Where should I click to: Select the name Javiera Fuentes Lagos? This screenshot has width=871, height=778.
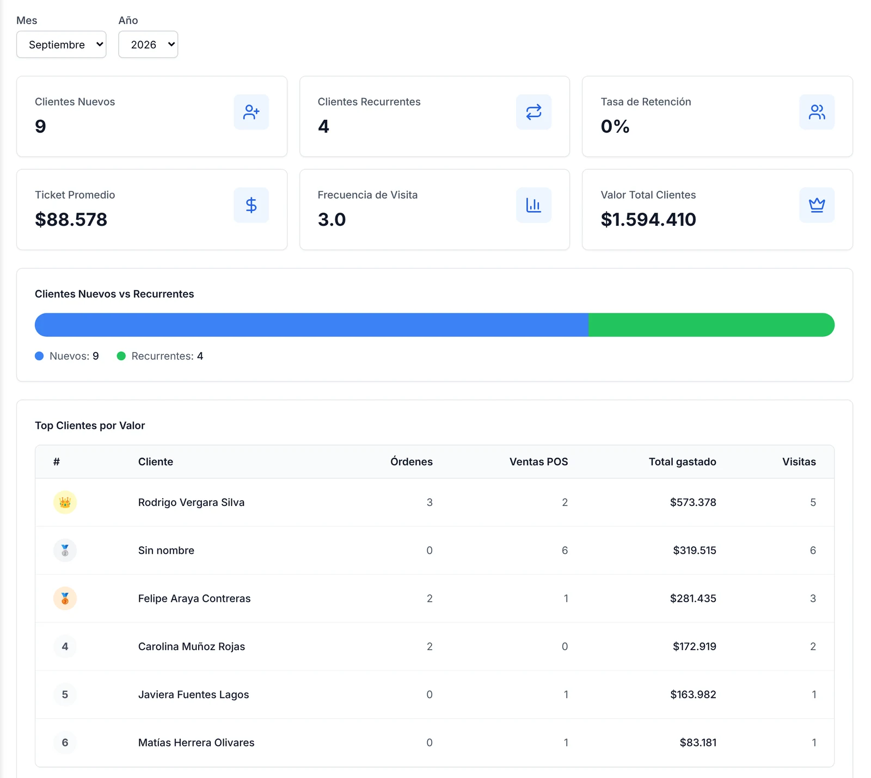[x=193, y=695]
